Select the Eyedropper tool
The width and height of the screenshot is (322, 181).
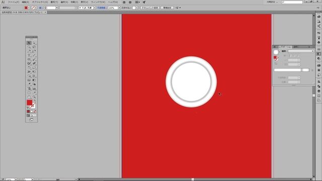[x=29, y=84]
